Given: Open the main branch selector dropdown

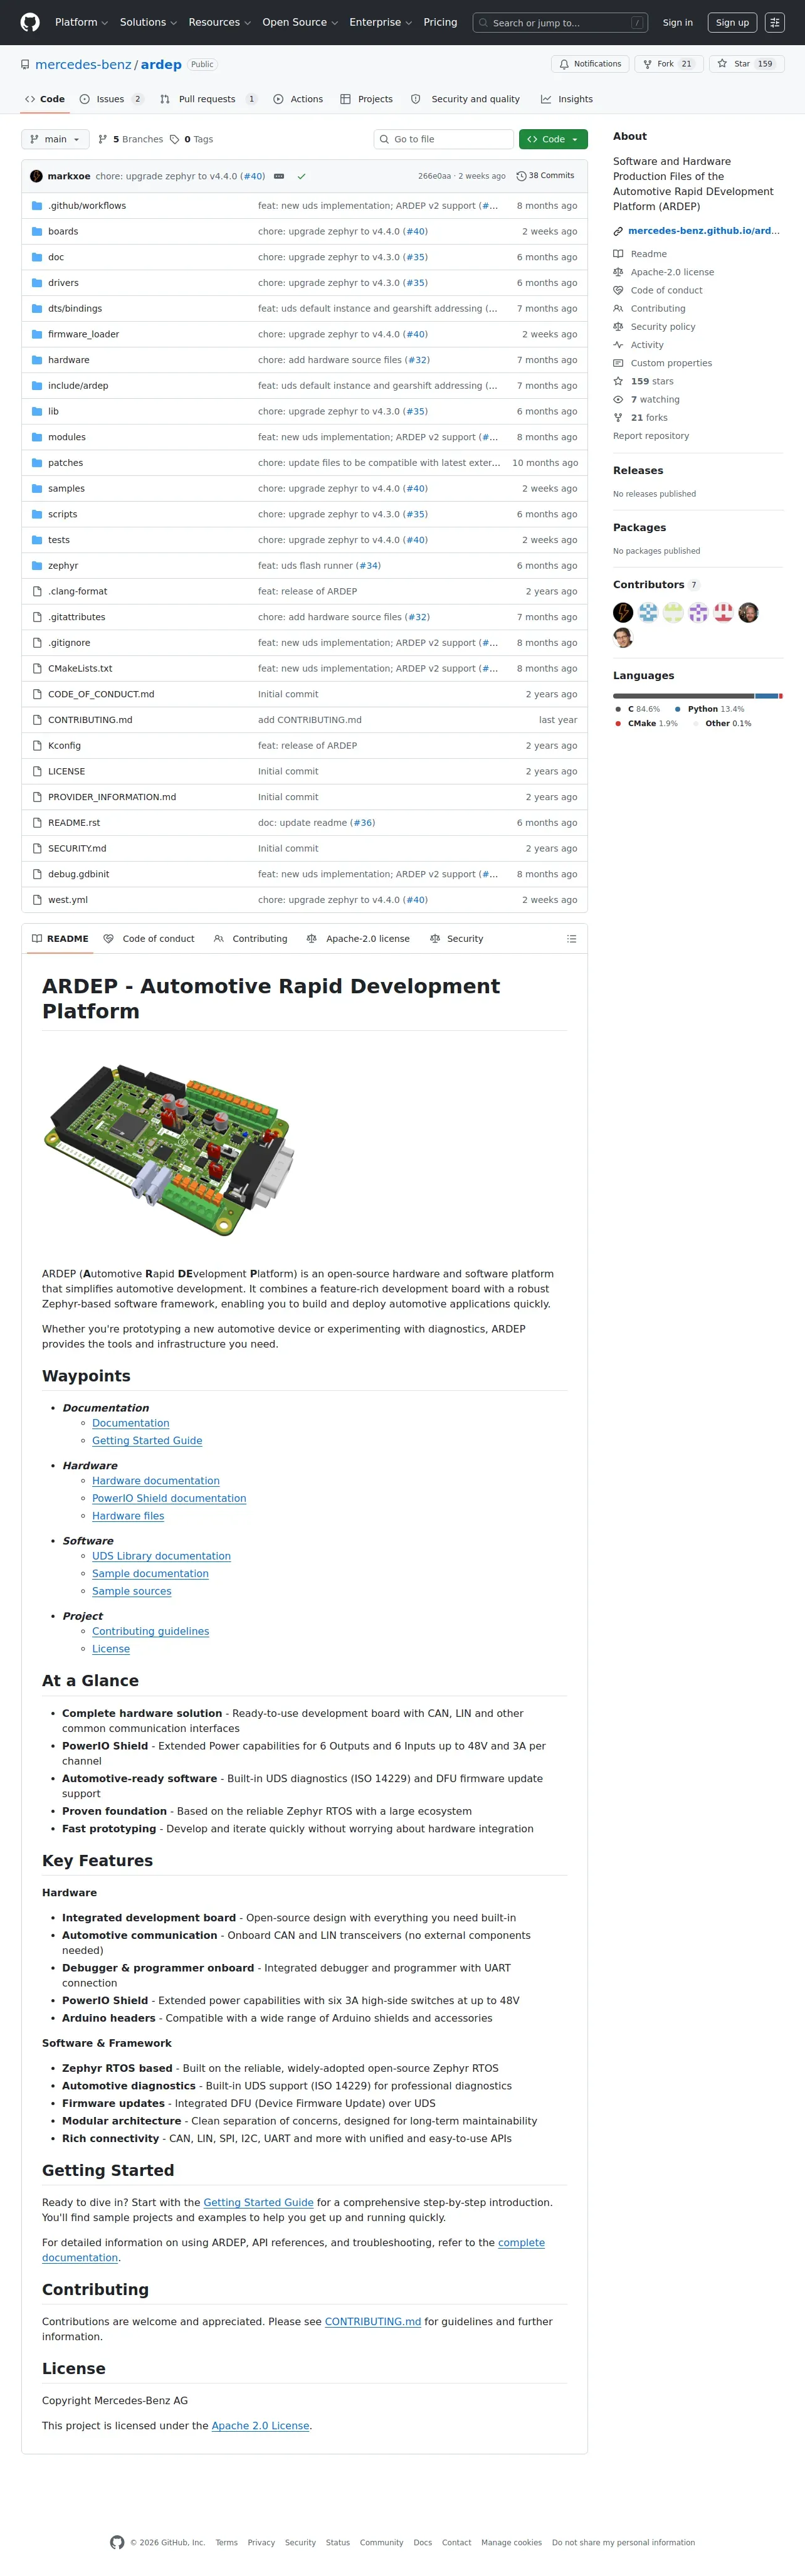Looking at the screenshot, I should tap(56, 140).
